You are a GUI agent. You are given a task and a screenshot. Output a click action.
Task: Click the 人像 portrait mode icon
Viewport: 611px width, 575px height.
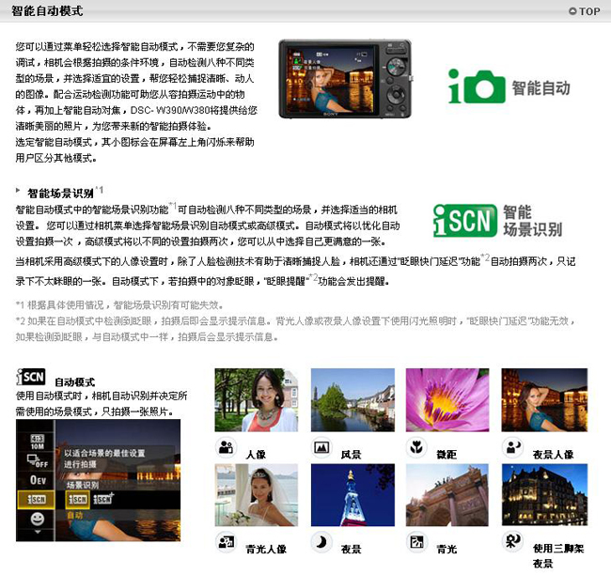coord(226,447)
